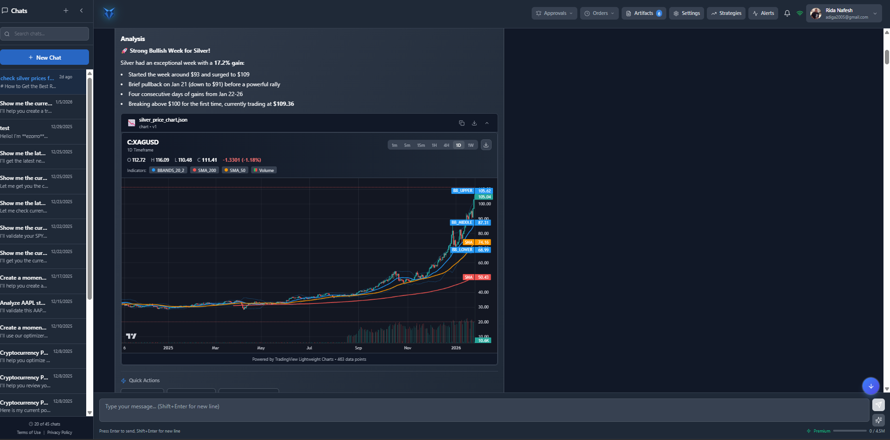Click the connection status wifi icon
Viewport: 890px width, 440px height.
(800, 13)
